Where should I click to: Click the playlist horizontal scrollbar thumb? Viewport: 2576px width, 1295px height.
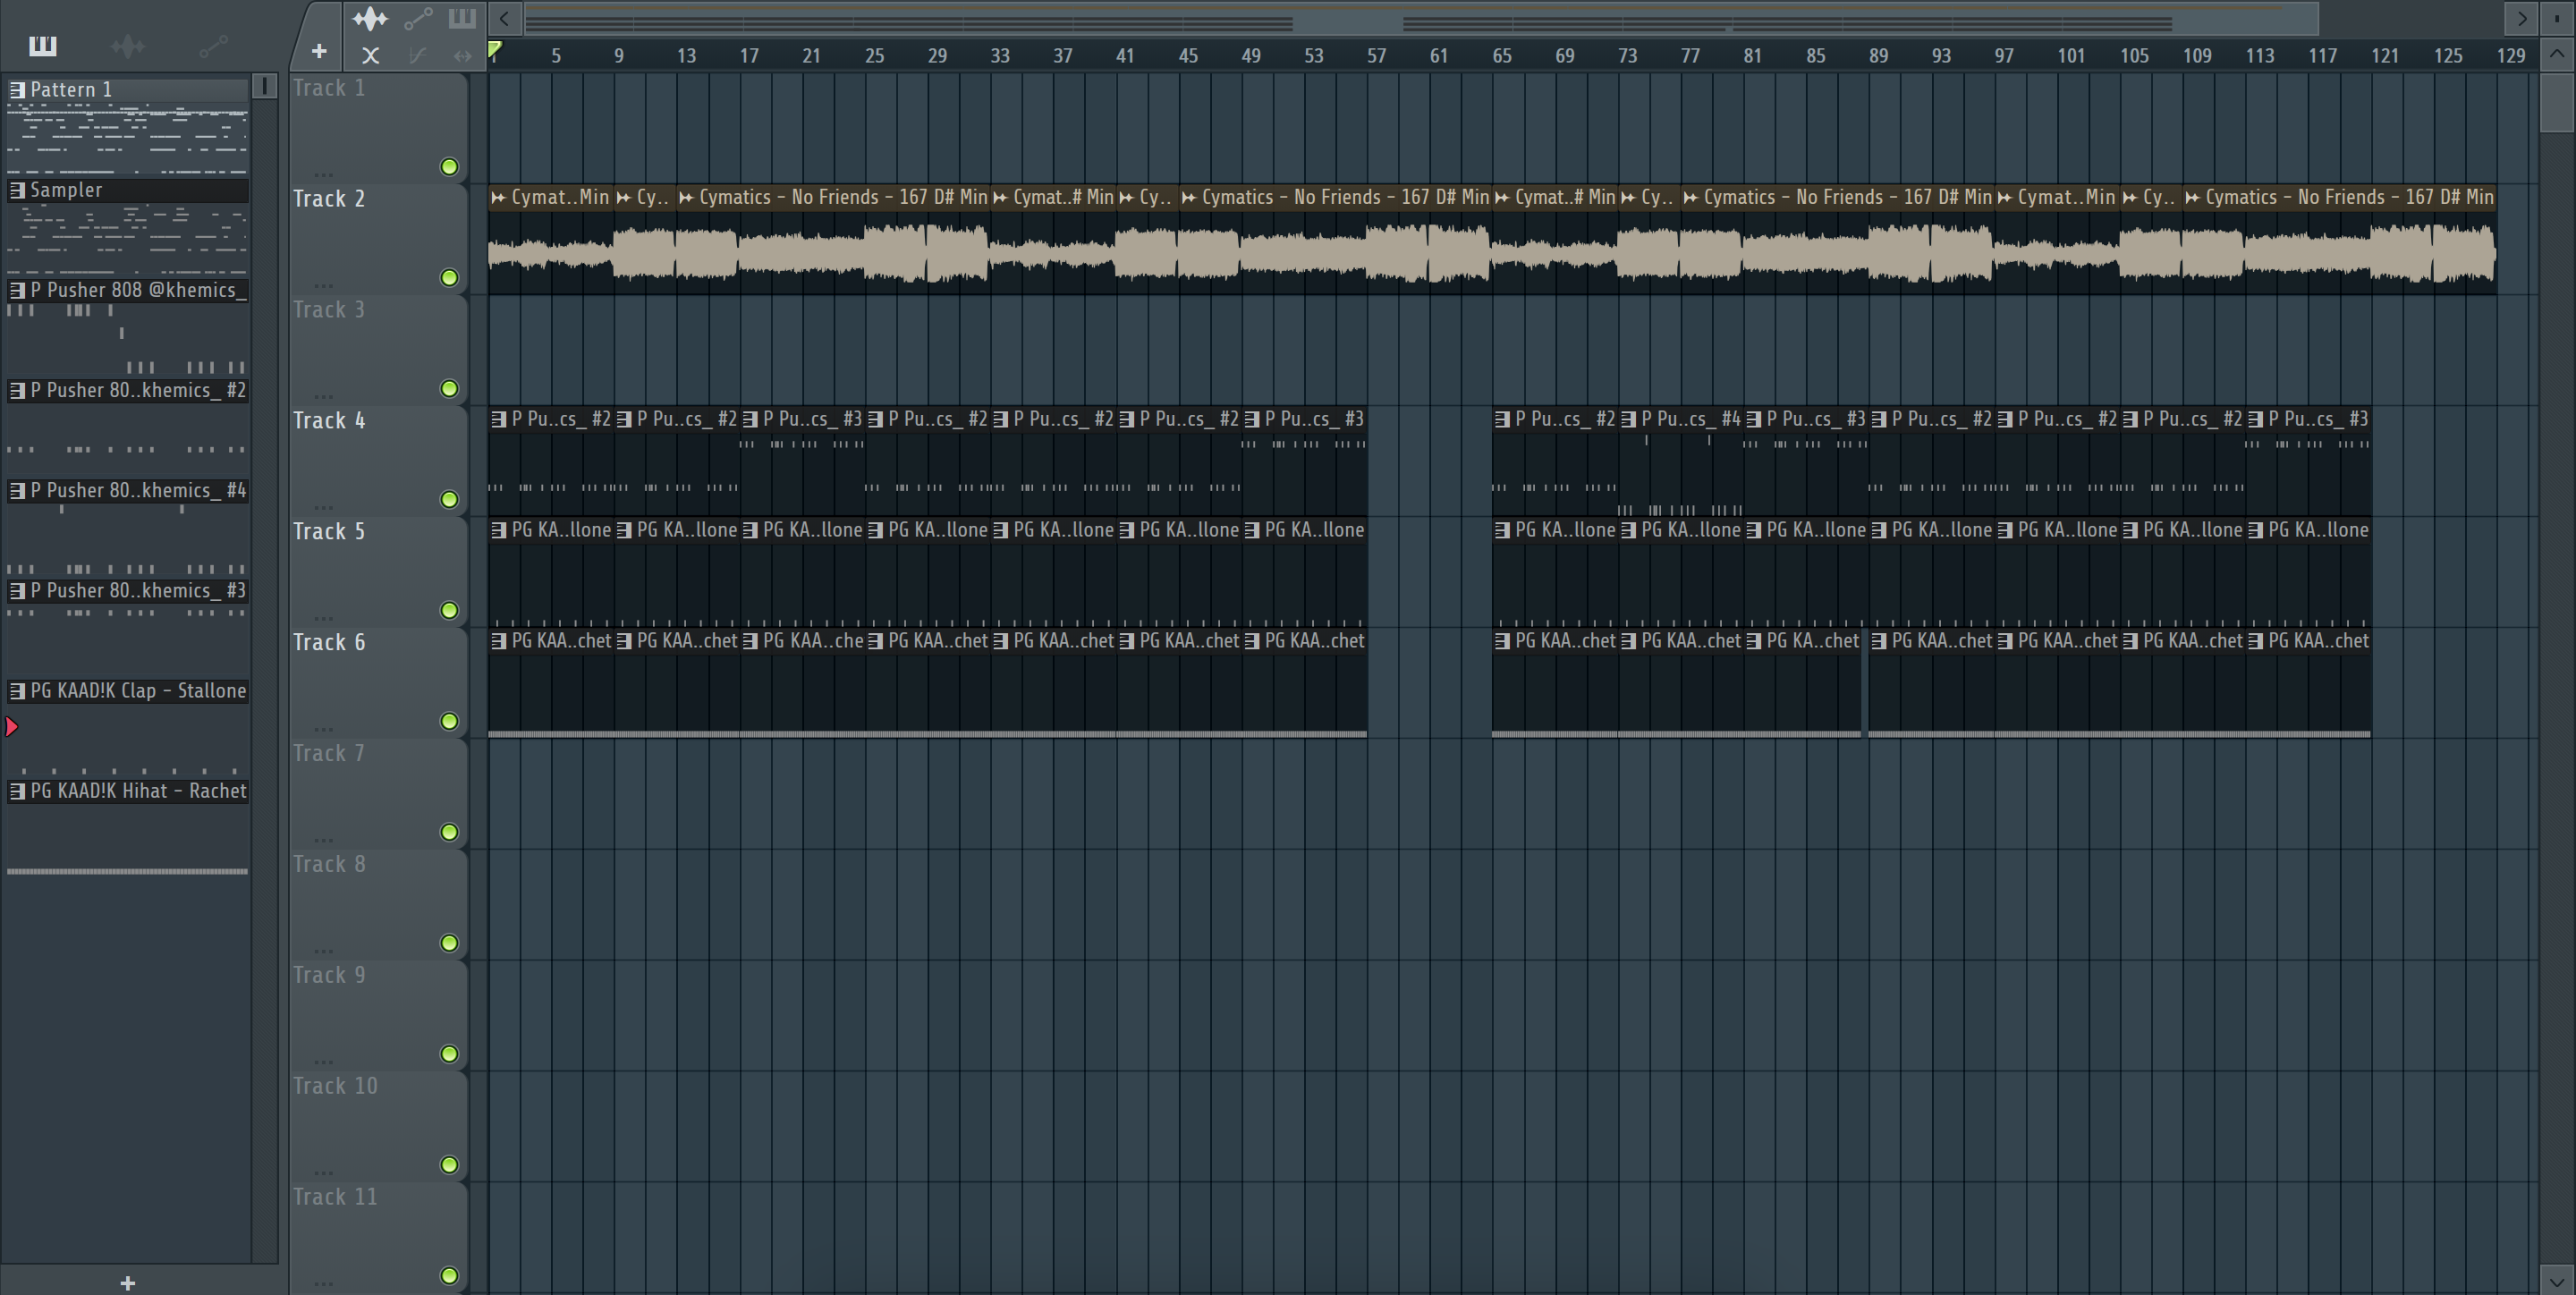(x=1421, y=18)
